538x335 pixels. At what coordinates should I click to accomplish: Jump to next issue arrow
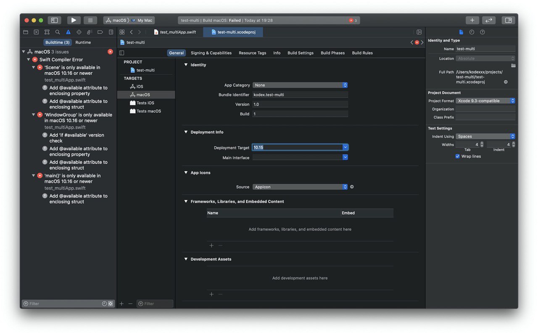[x=422, y=42]
